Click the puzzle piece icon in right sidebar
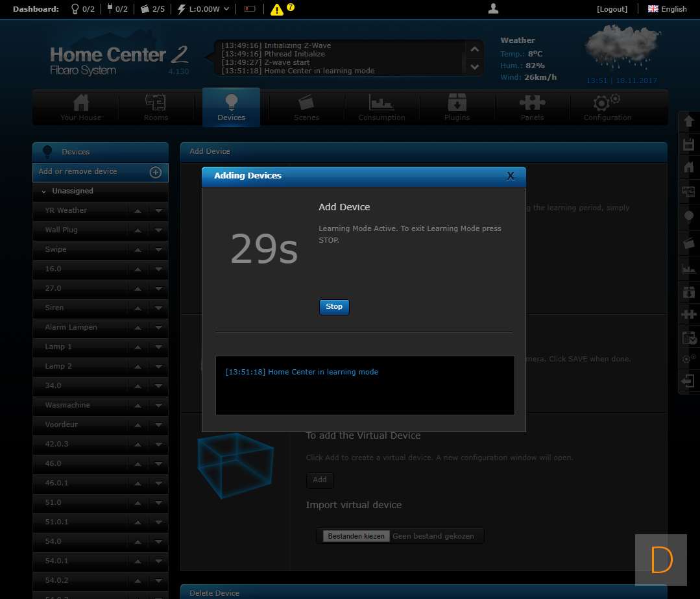Screen dimensions: 700x599 pos(688,315)
